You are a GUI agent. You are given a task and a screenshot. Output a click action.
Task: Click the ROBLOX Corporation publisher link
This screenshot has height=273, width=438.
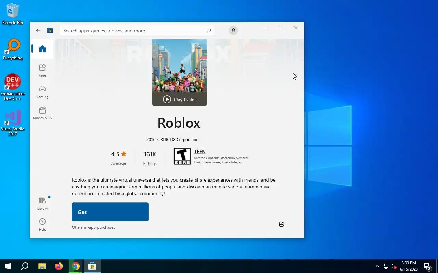pyautogui.click(x=179, y=140)
